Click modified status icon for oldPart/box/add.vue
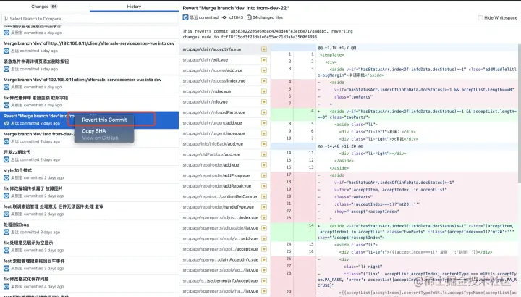This screenshot has height=297, width=521. point(264,154)
